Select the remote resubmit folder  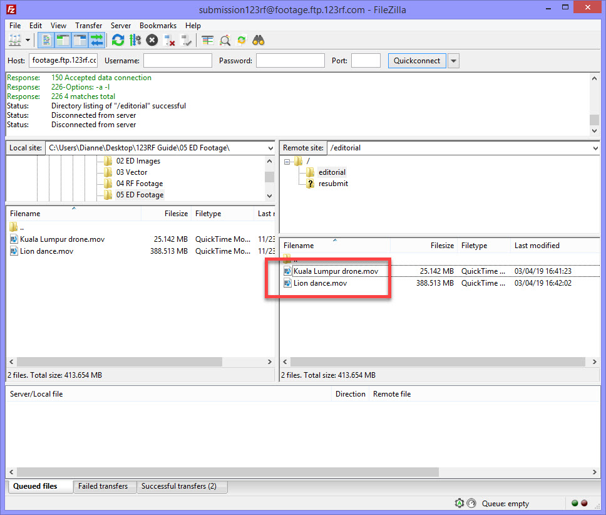333,184
